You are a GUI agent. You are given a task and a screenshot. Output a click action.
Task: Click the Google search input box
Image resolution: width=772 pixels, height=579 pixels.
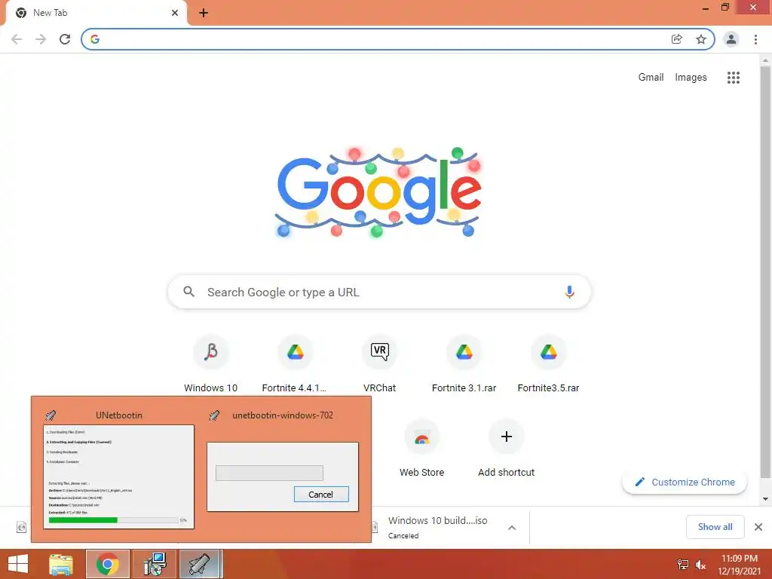(x=379, y=292)
